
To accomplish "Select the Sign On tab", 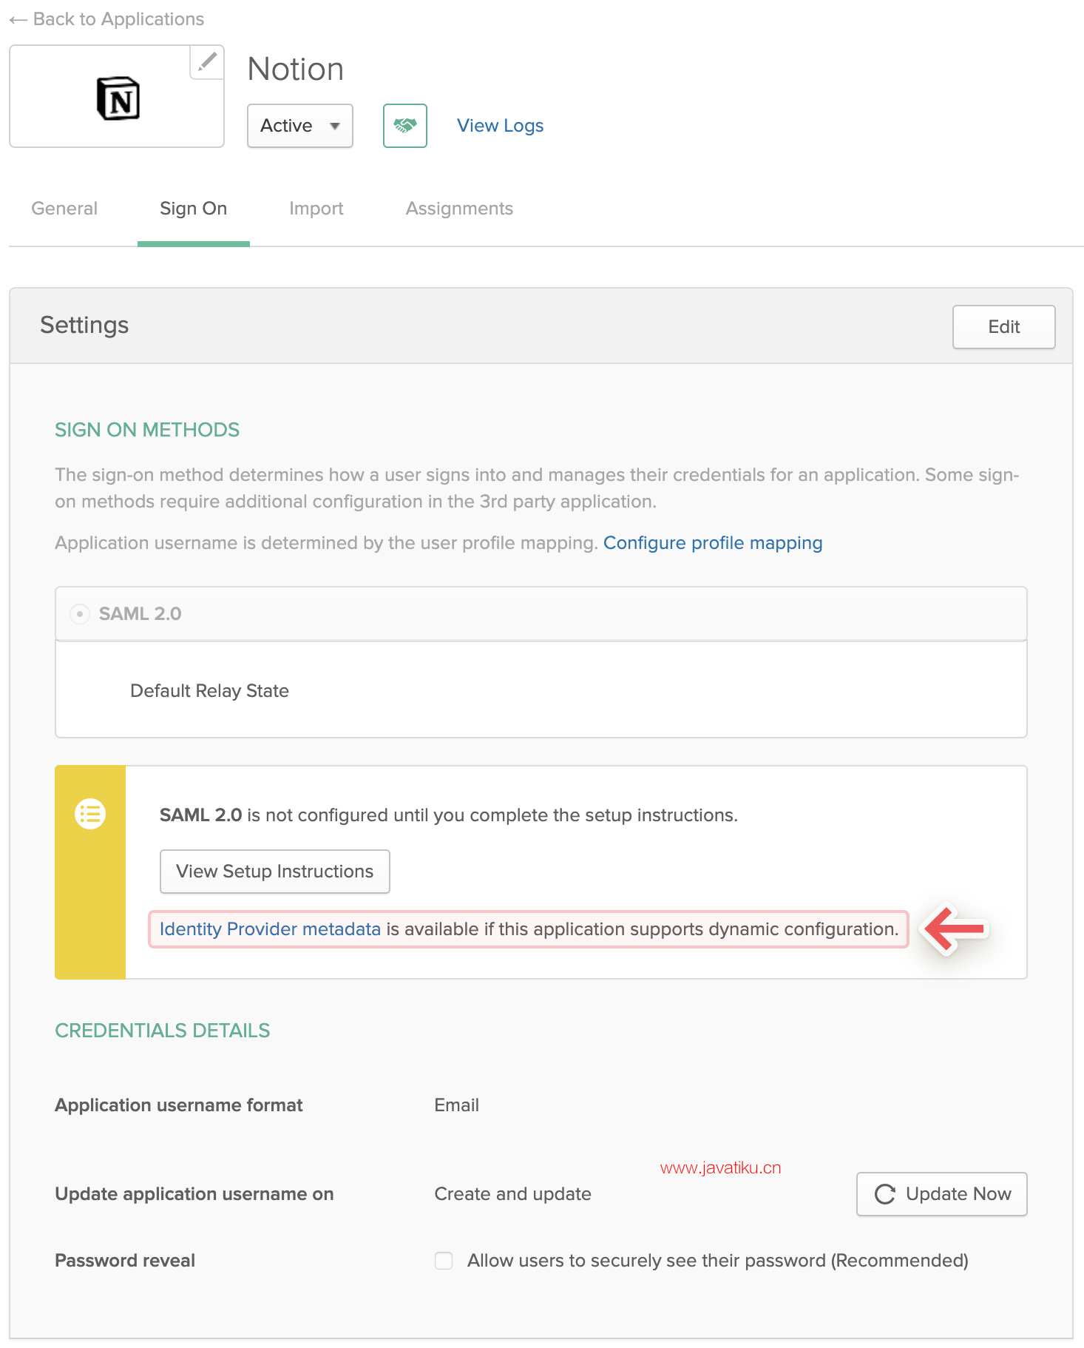I will (x=194, y=209).
